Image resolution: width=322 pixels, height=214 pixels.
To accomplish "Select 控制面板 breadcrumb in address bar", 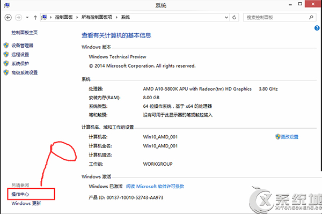I will pos(64,17).
